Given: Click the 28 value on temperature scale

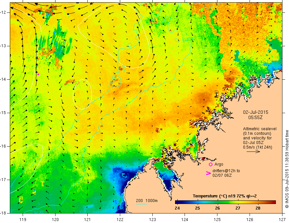Looking at the screenshot, I should tap(258, 208).
